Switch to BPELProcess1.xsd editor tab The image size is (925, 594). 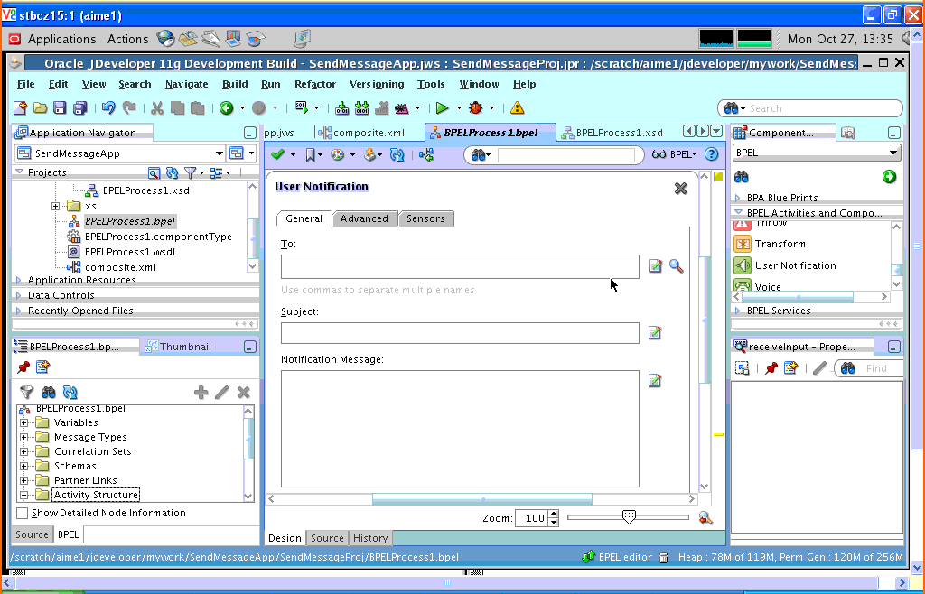point(612,133)
